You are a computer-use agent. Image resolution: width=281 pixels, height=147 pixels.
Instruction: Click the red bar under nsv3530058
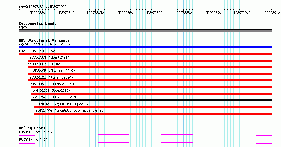(x=150, y=74)
